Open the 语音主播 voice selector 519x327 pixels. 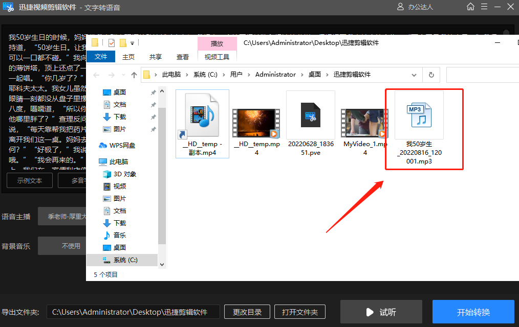click(62, 216)
